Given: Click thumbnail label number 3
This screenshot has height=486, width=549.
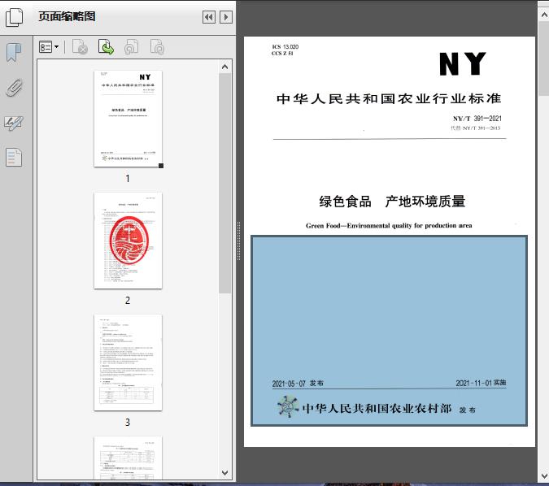Looking at the screenshot, I should (128, 423).
